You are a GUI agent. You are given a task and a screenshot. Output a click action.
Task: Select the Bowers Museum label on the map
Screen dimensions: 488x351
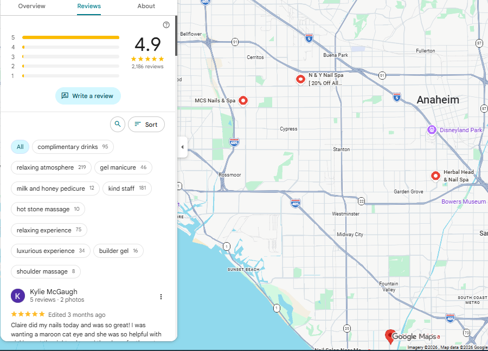[465, 201]
